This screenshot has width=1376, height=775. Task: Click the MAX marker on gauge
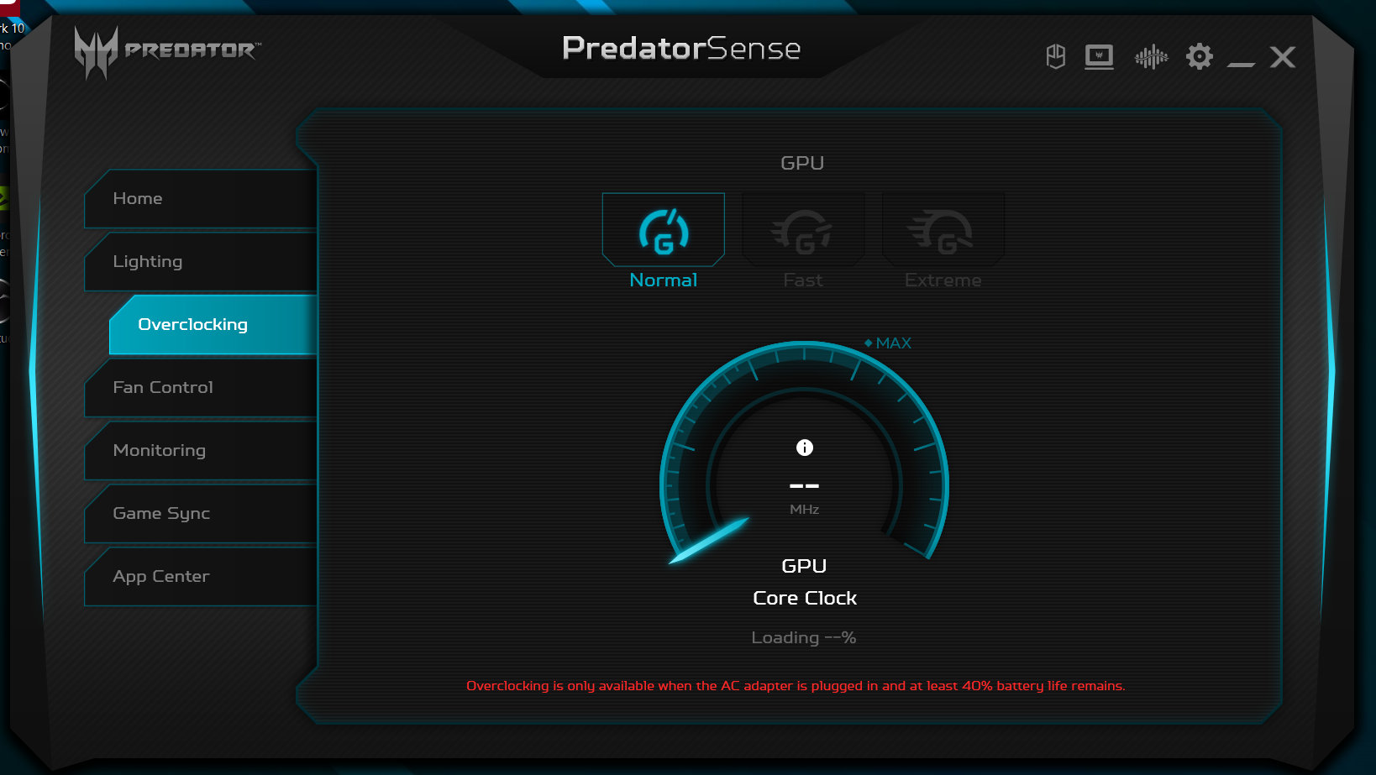888,343
